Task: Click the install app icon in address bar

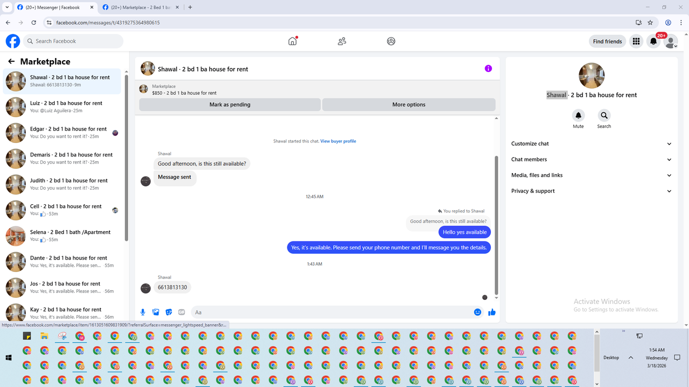Action: point(638,23)
